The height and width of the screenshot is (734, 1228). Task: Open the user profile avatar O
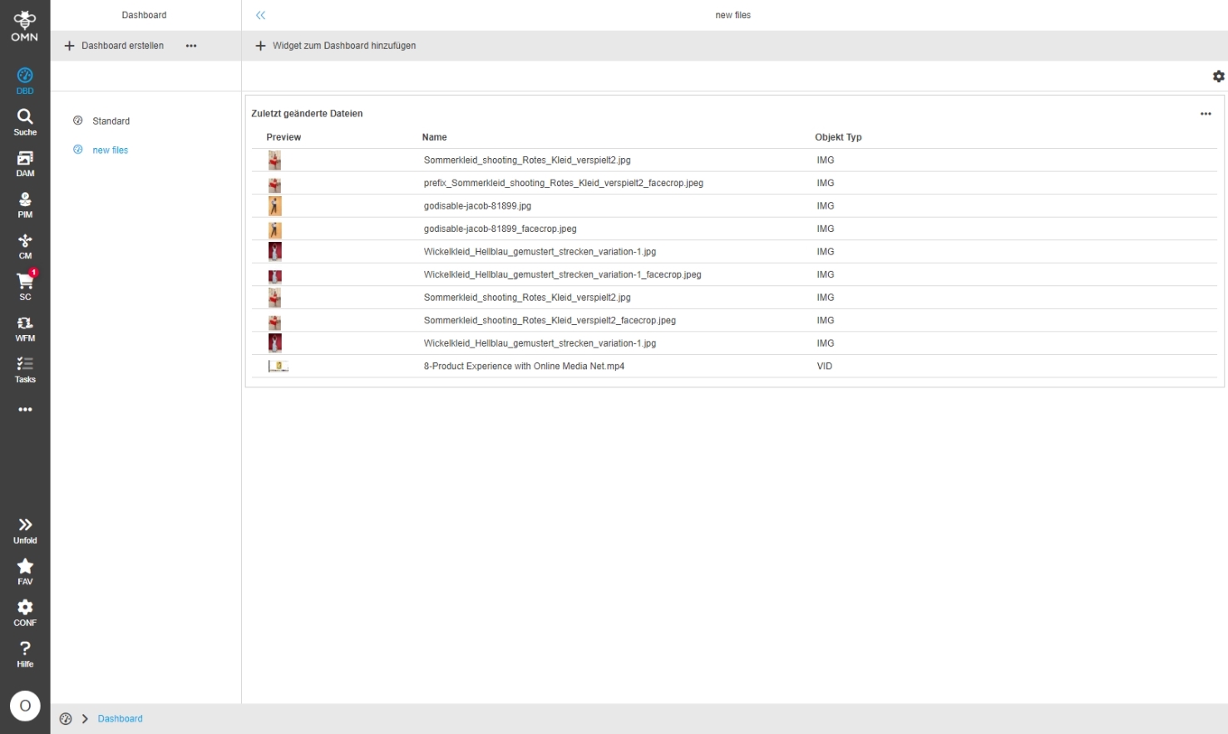pyautogui.click(x=25, y=706)
